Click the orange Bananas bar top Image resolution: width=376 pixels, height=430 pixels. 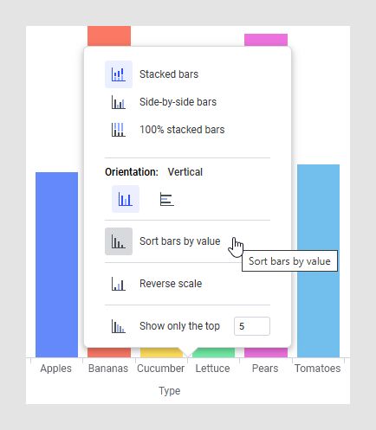pyautogui.click(x=109, y=35)
